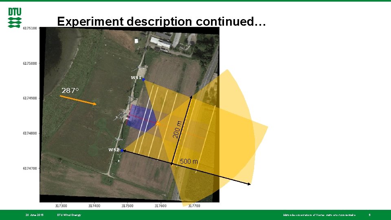Click the y-axis tick label 6174700
Image resolution: width=391 pixels, height=220 pixels.
tap(30, 168)
